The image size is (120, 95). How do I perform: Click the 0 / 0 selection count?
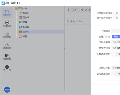coord(79,21)
